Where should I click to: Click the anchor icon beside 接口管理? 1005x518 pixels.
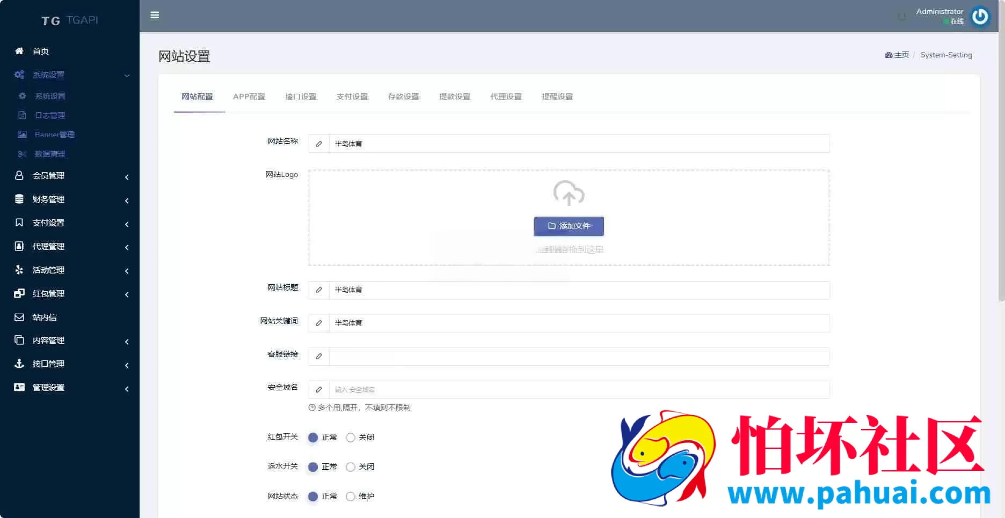(x=19, y=364)
